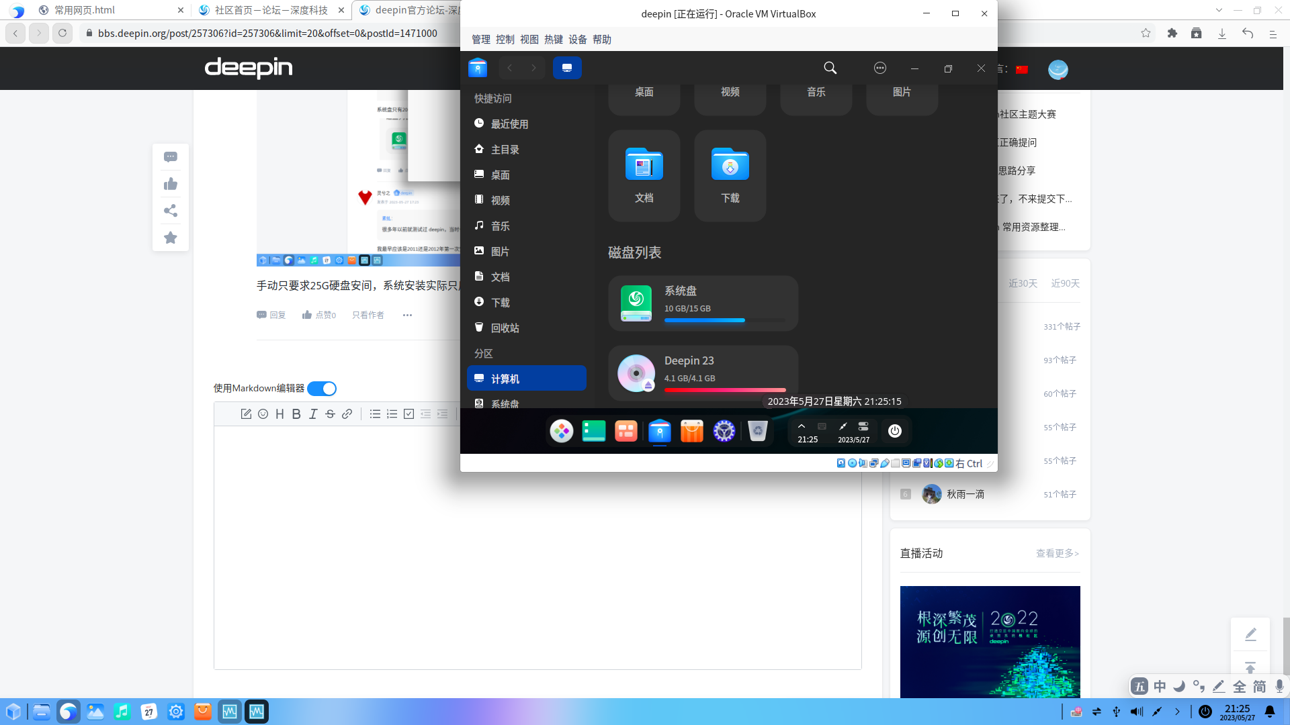Open the Trash from the dock
Screen dimensions: 1290x725
pyautogui.click(x=757, y=431)
